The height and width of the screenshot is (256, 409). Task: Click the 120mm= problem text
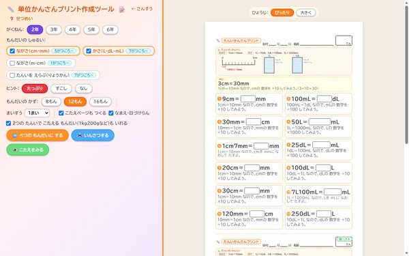(235, 214)
